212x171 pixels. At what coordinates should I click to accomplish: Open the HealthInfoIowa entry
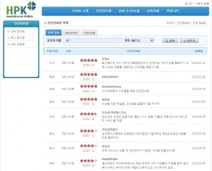(111, 87)
